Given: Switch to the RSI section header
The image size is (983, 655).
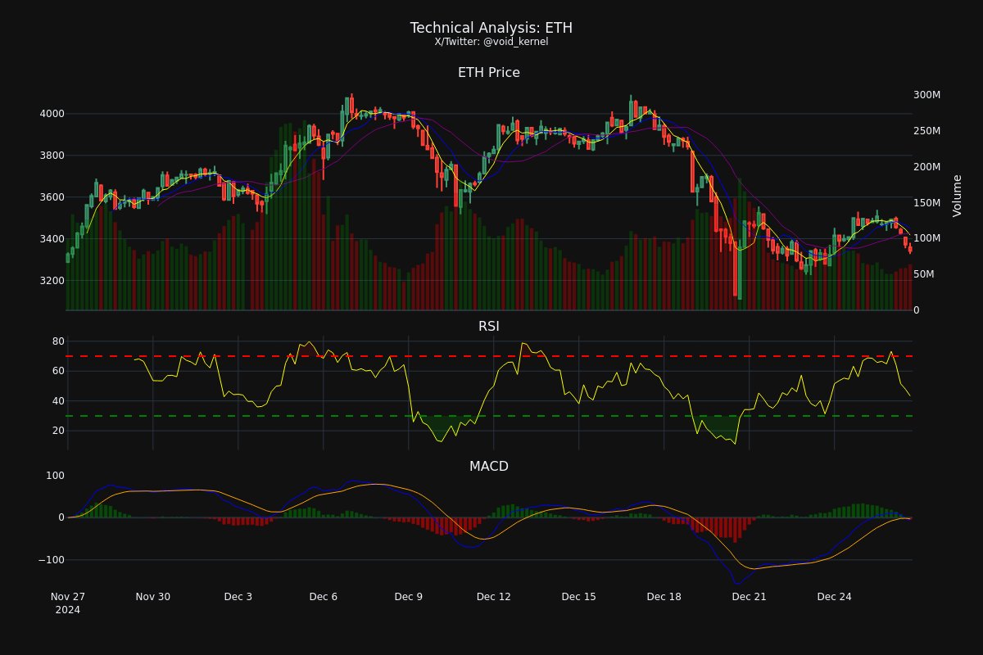Looking at the screenshot, I should pyautogui.click(x=489, y=325).
